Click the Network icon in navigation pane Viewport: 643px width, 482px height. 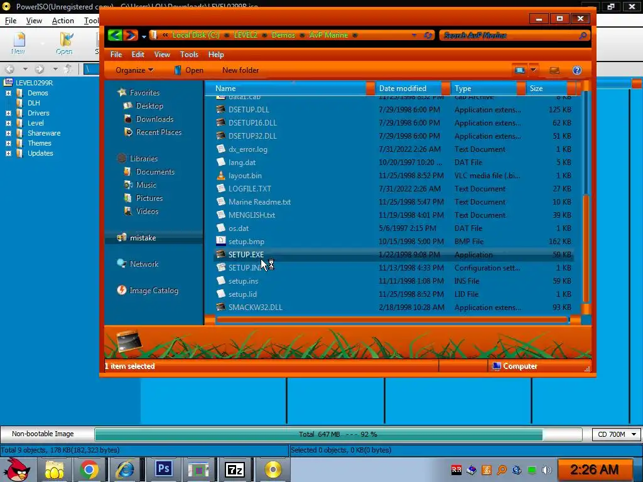click(122, 264)
